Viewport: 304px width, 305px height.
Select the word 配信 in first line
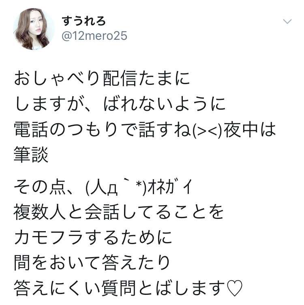(120, 78)
